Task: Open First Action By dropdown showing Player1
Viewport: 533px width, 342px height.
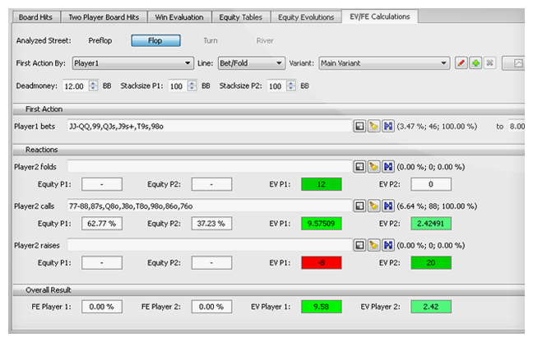Action: pos(133,63)
